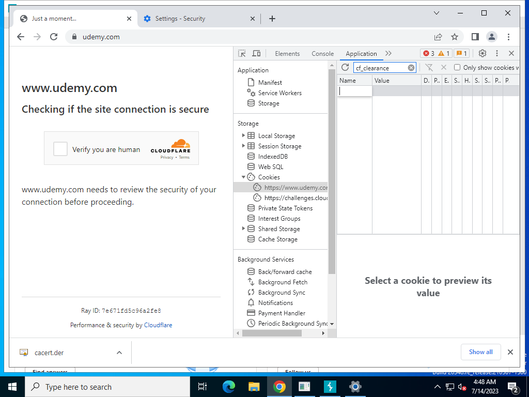Click the issues count badge

point(462,53)
